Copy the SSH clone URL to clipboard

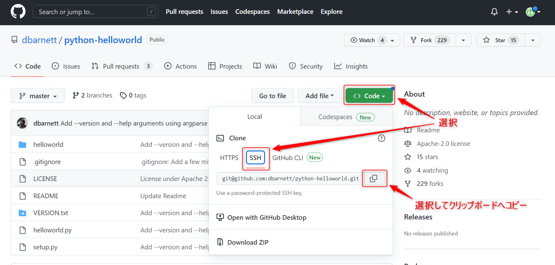point(374,179)
